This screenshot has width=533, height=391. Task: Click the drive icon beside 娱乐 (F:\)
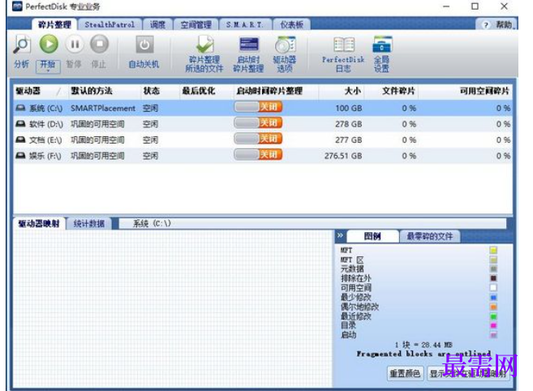(21, 156)
